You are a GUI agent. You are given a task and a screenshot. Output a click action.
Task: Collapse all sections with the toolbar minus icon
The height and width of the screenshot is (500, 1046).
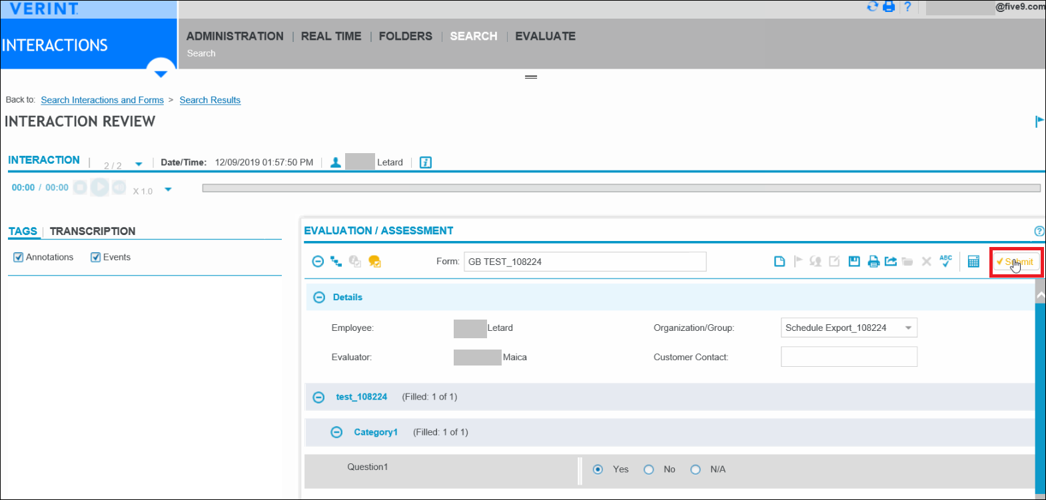click(x=318, y=262)
